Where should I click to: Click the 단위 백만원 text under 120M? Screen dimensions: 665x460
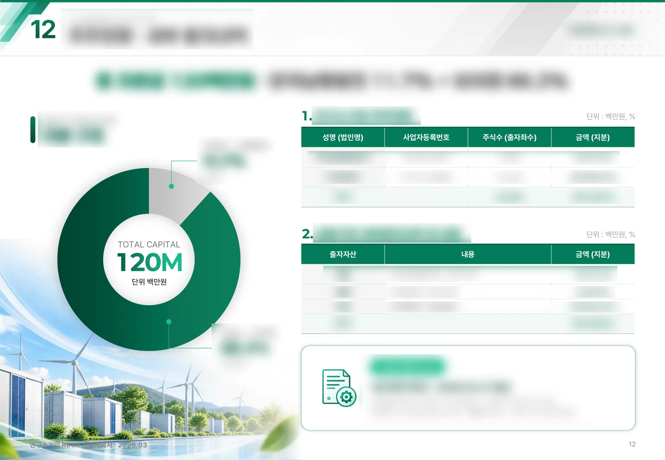tap(149, 282)
